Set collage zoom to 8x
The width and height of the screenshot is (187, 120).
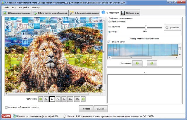(x=64, y=99)
